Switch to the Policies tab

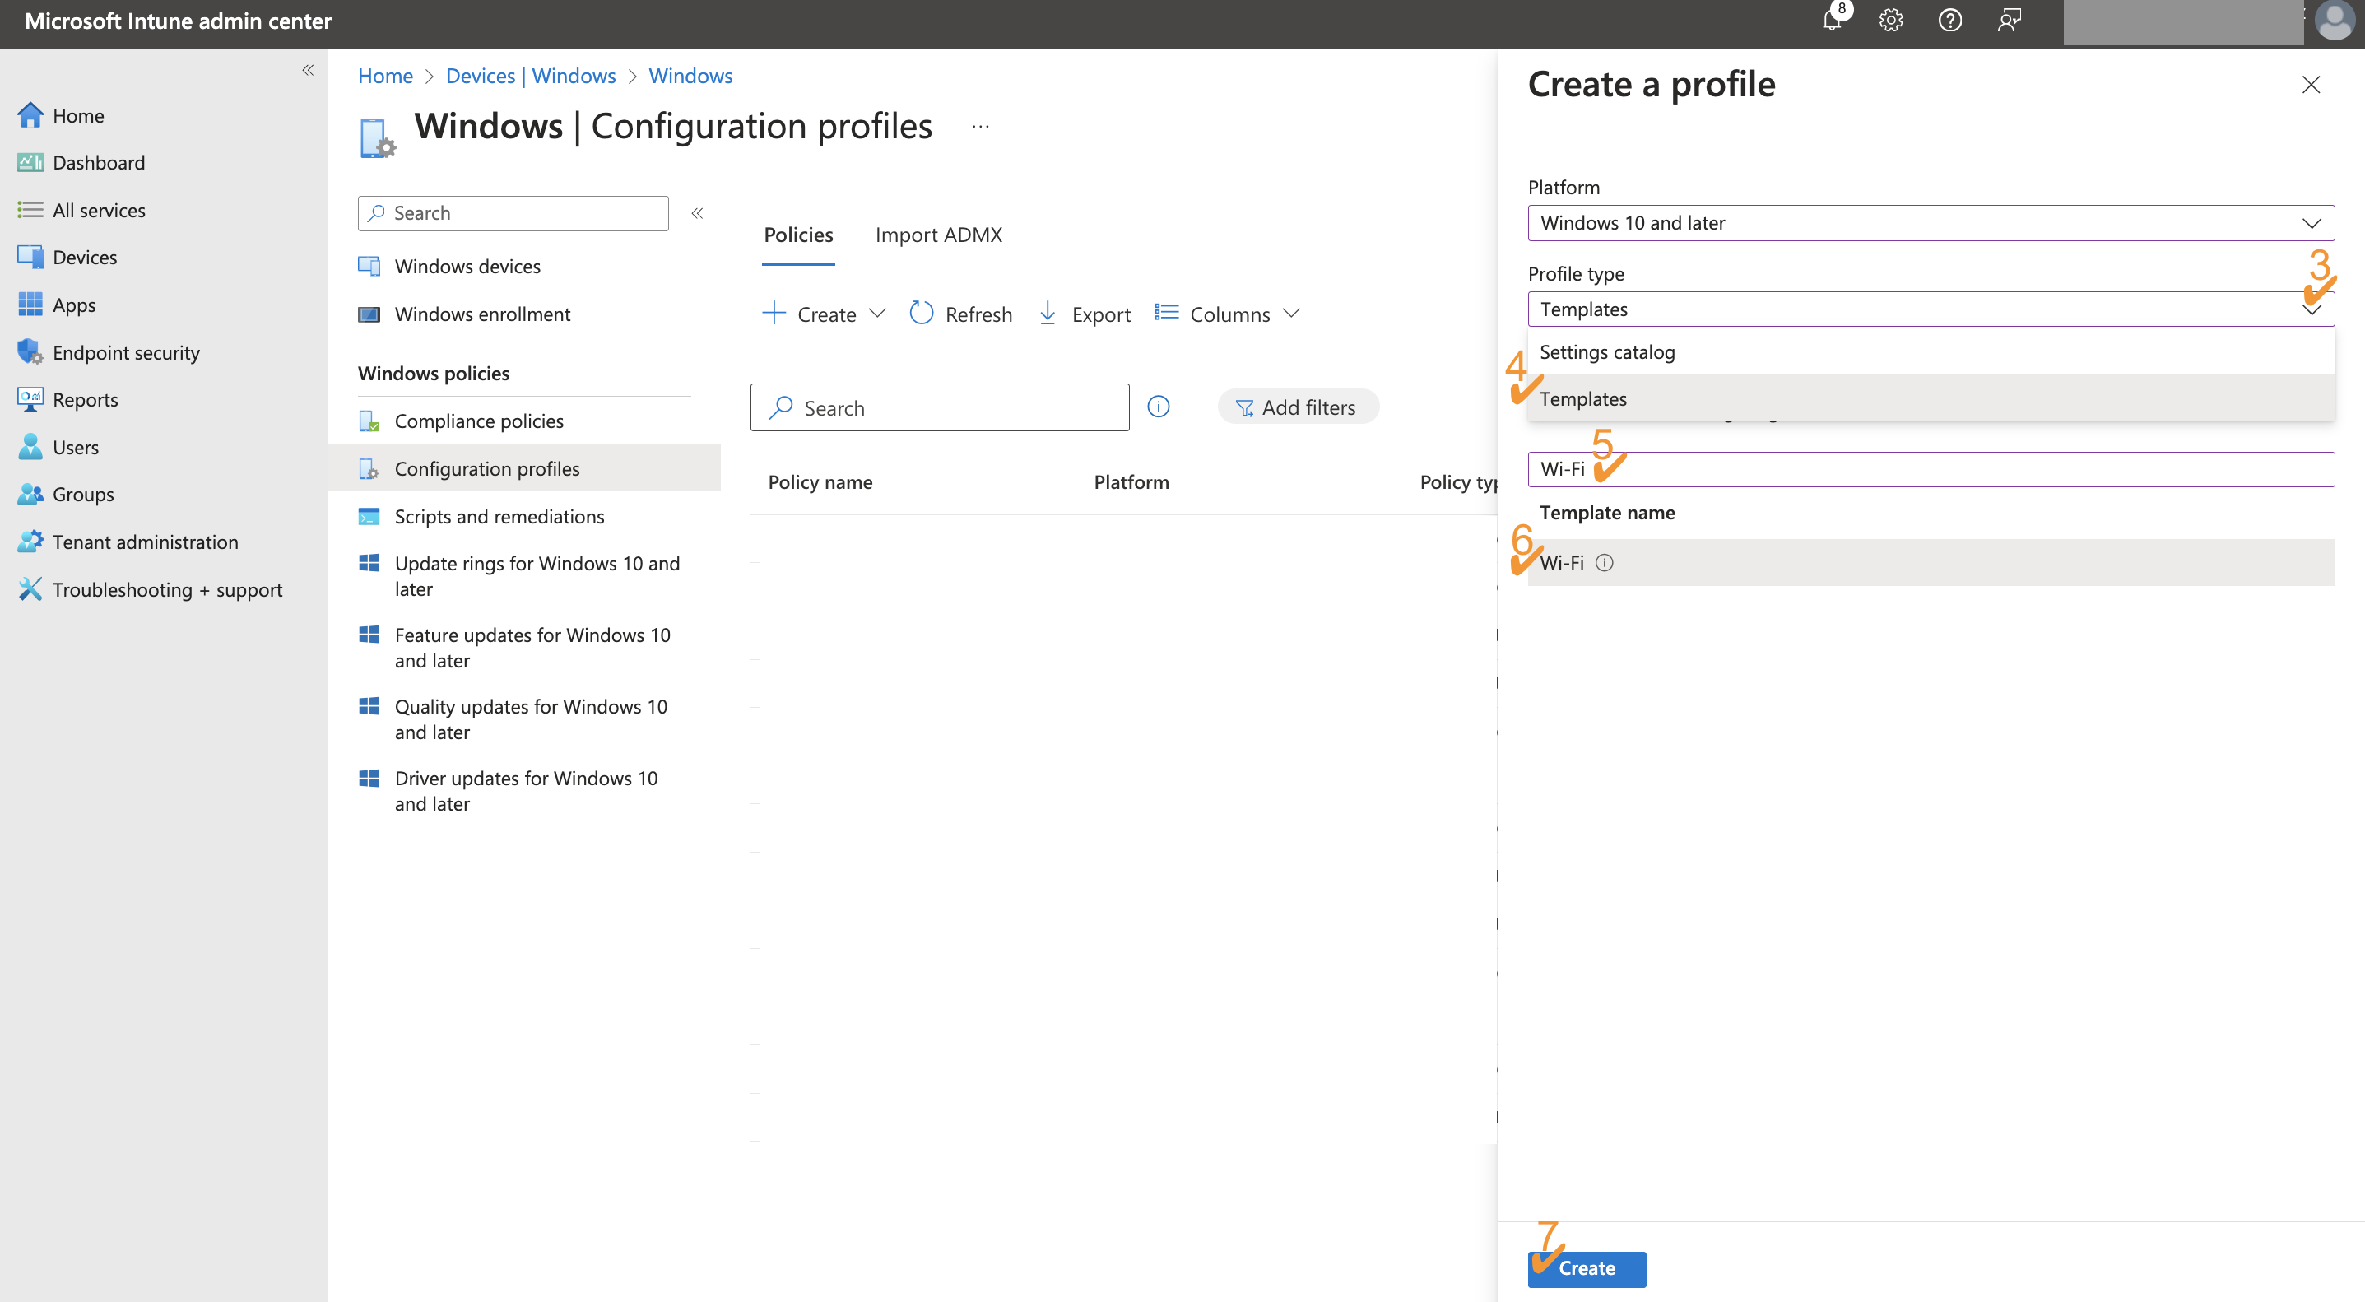(x=797, y=235)
